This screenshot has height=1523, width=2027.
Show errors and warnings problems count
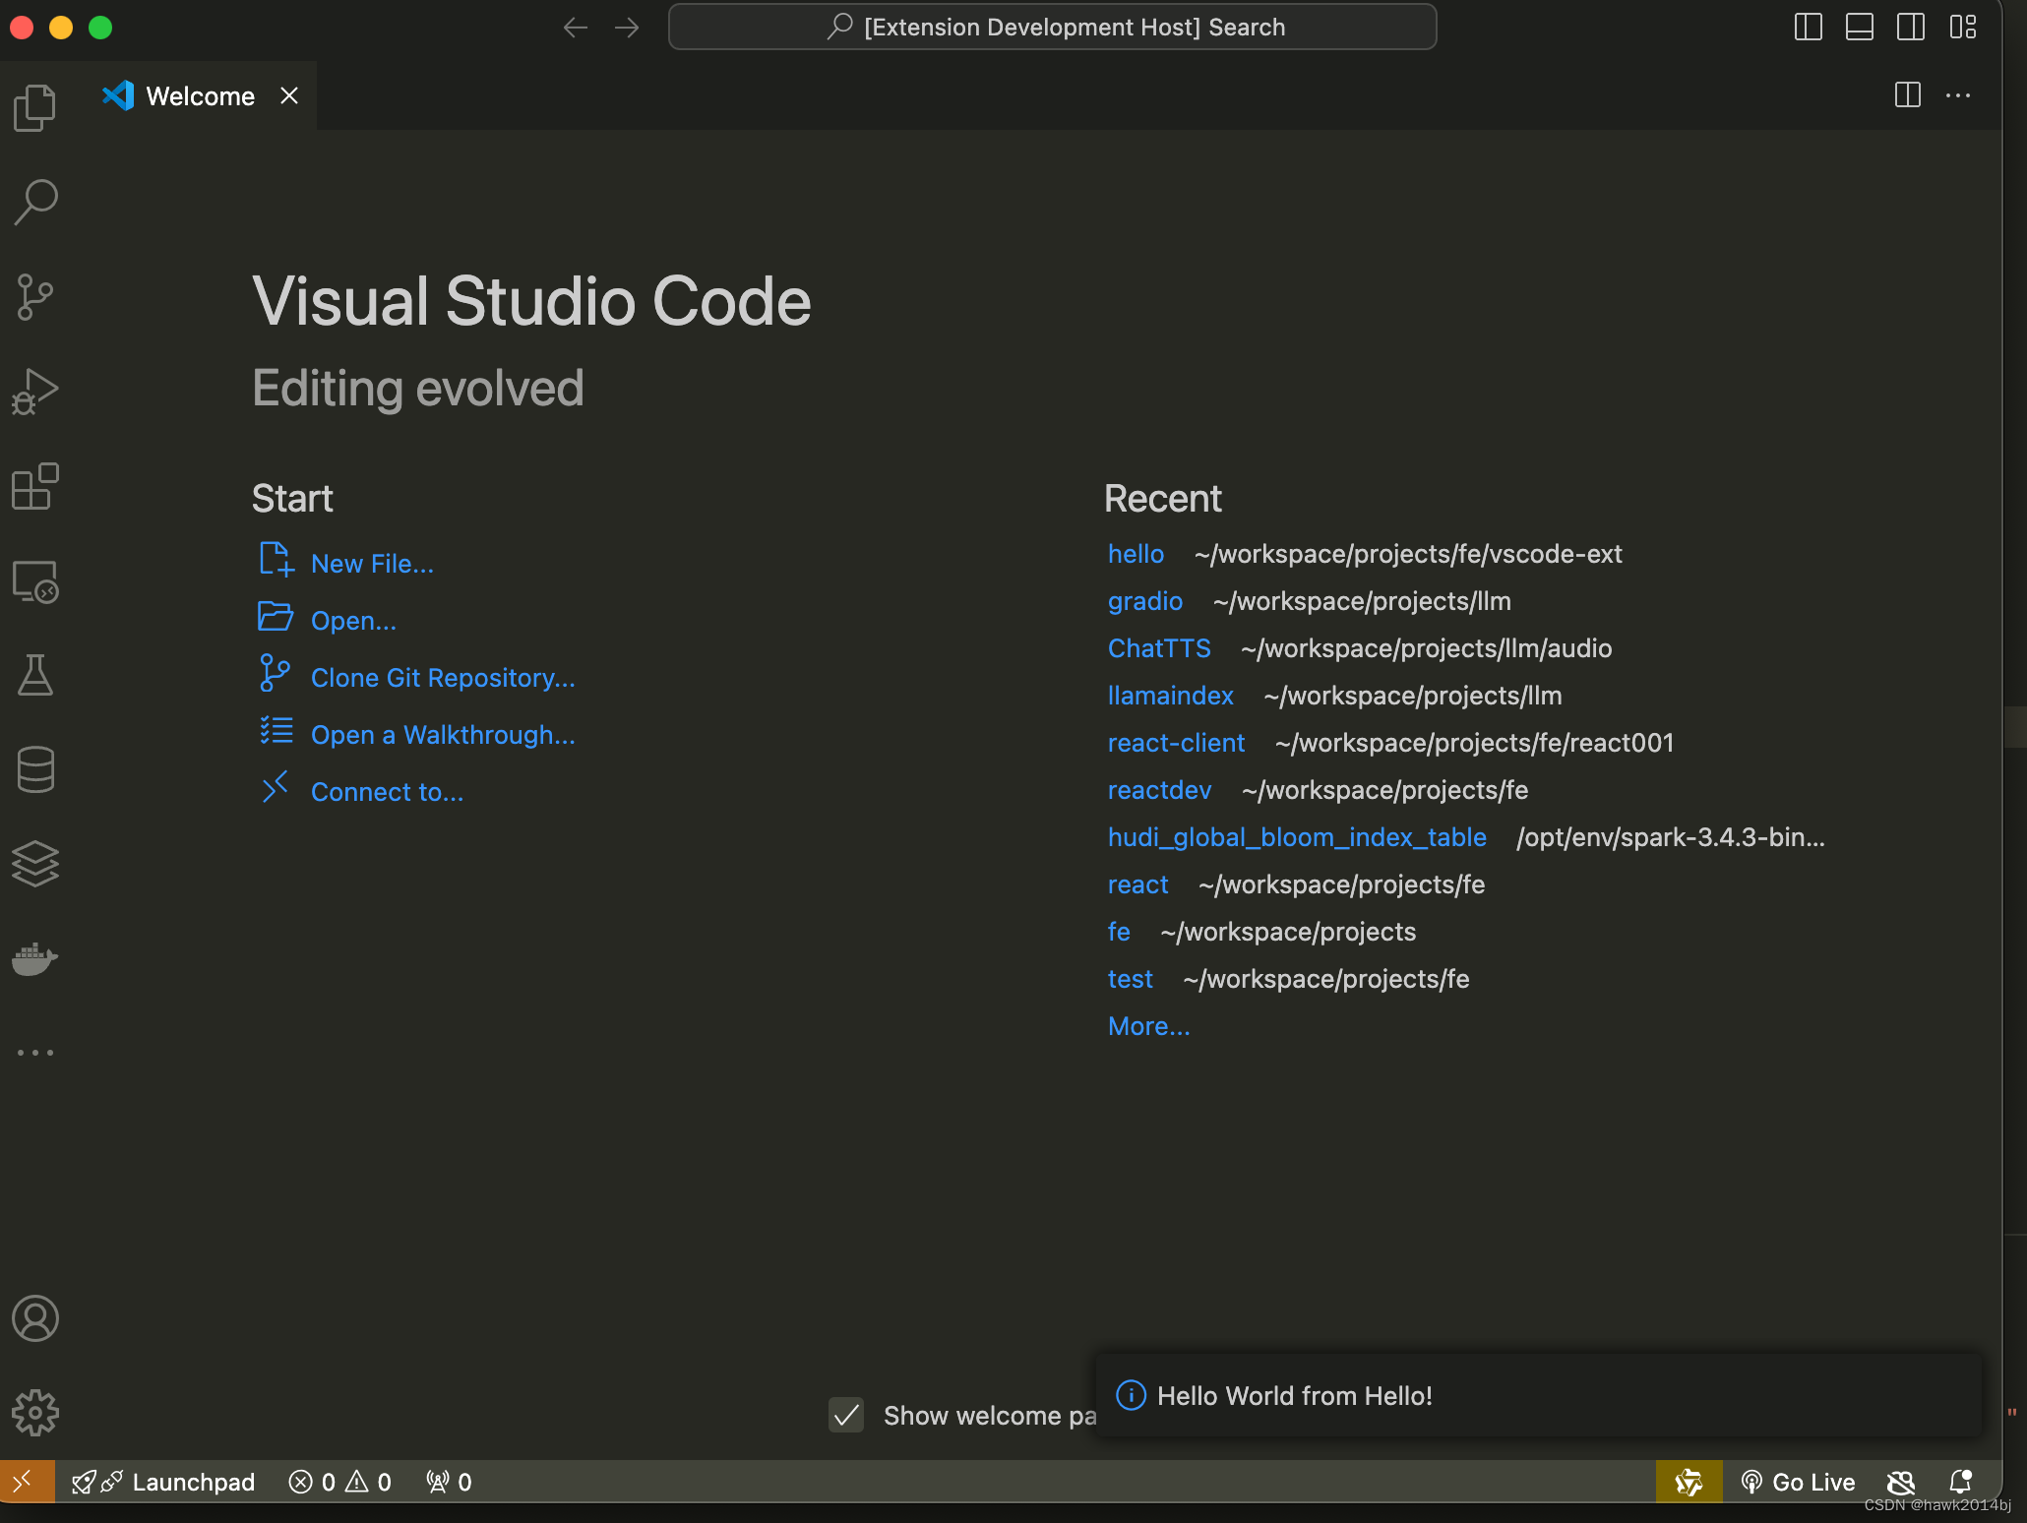point(339,1482)
